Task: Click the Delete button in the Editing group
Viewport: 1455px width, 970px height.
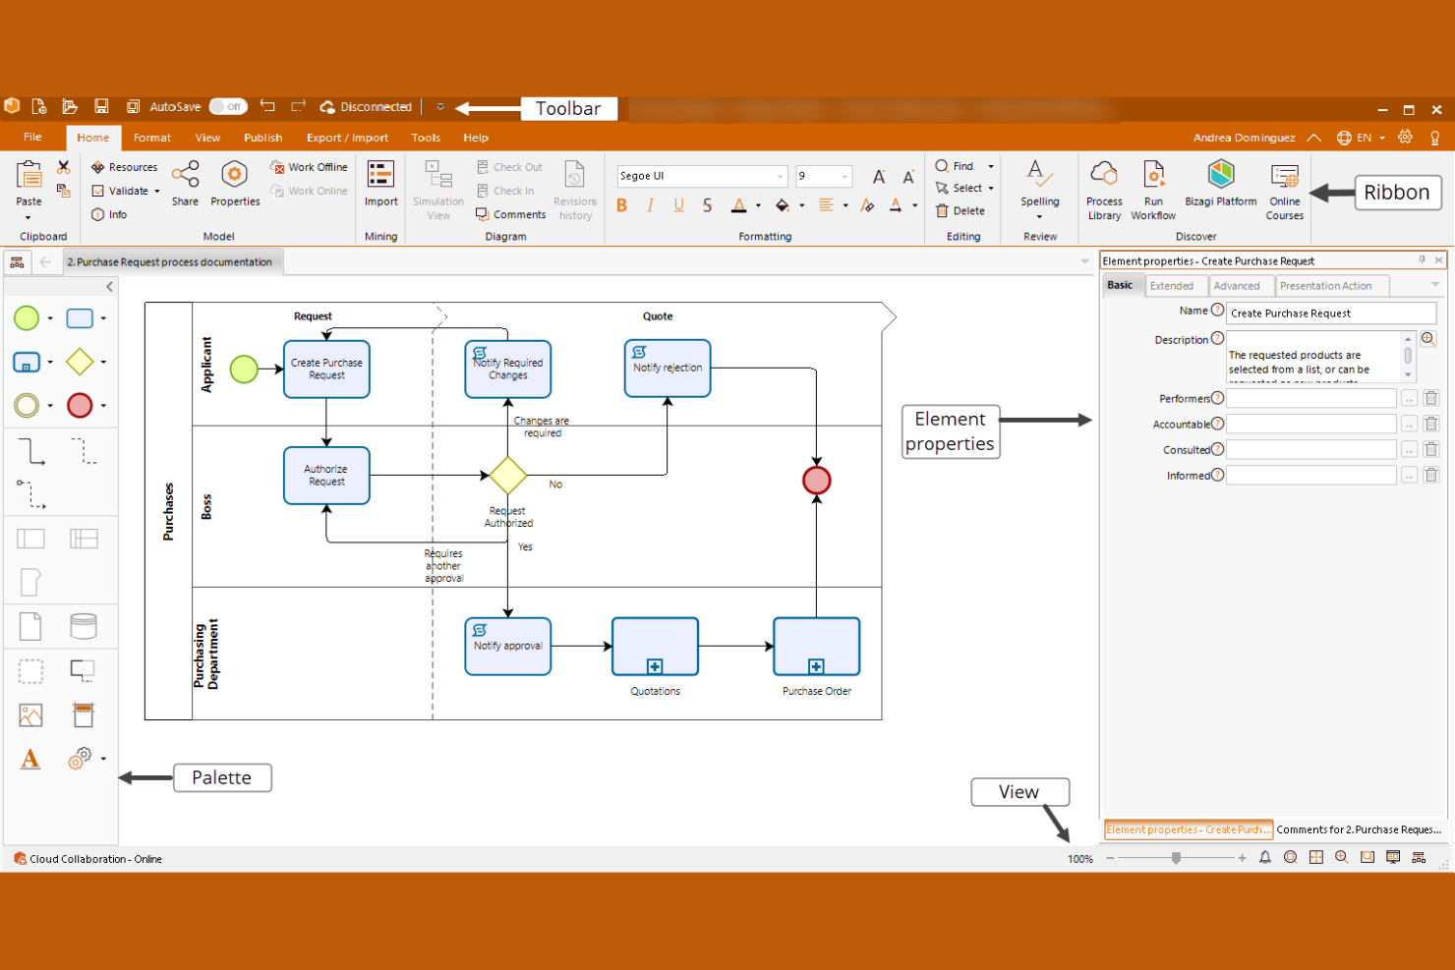Action: coord(961,210)
